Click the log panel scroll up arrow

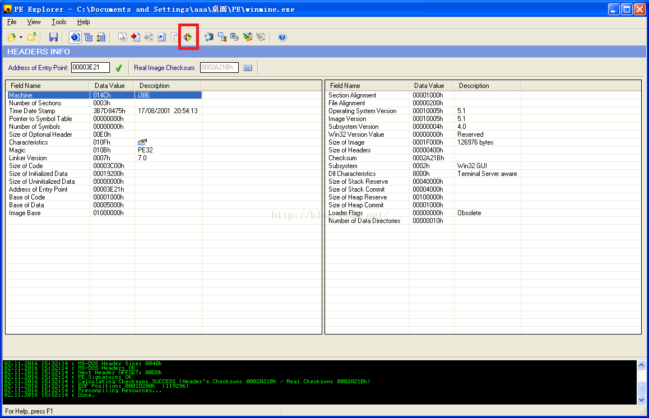(641, 365)
